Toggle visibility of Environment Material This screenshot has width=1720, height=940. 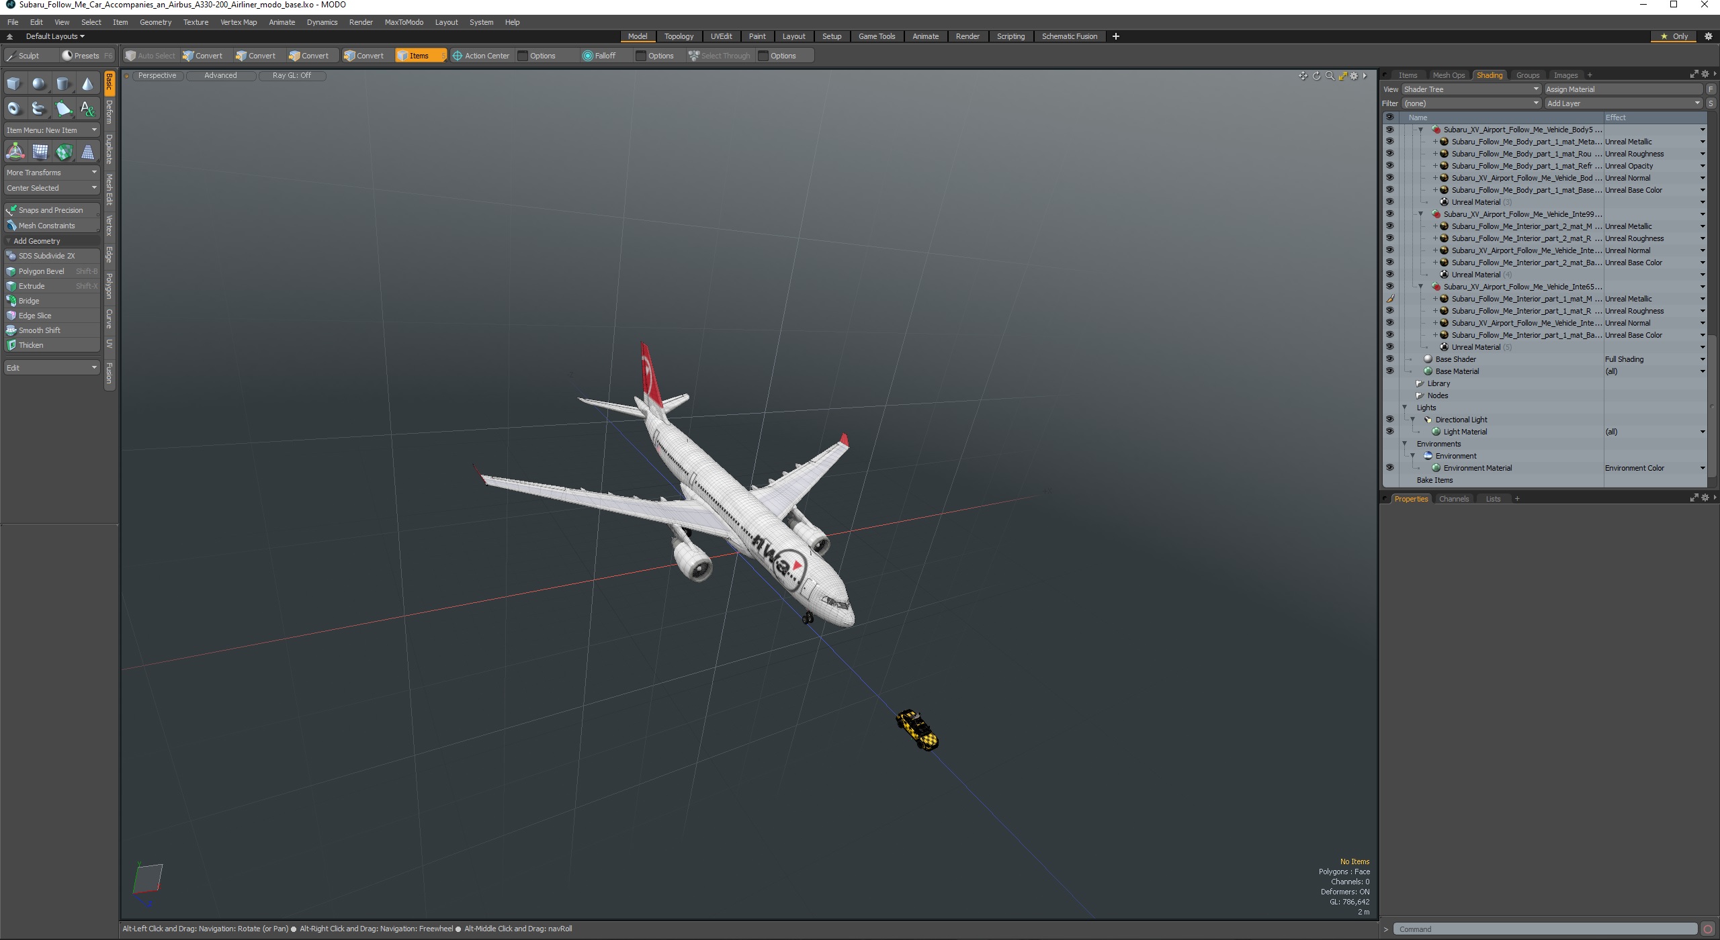point(1389,468)
